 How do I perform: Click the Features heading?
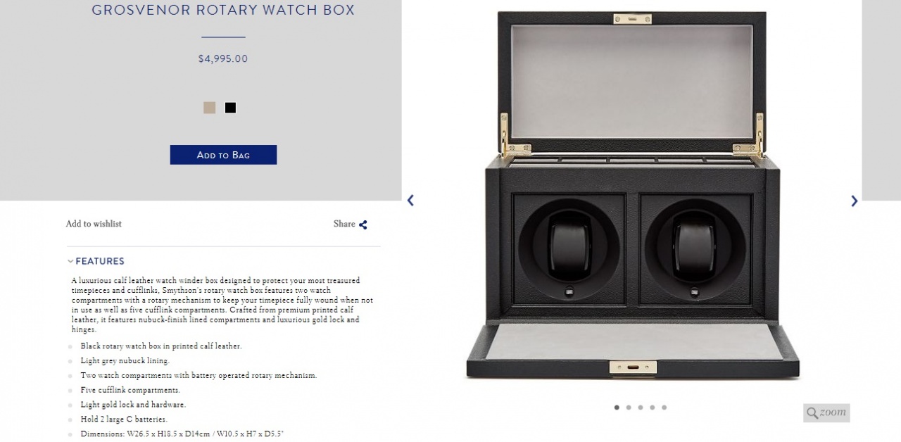coord(100,261)
